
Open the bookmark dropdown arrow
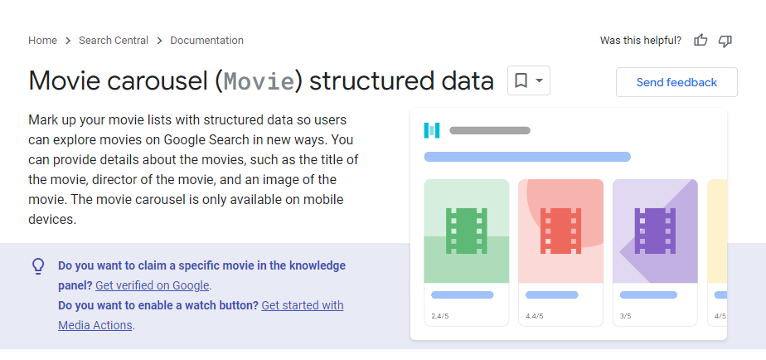[x=540, y=80]
